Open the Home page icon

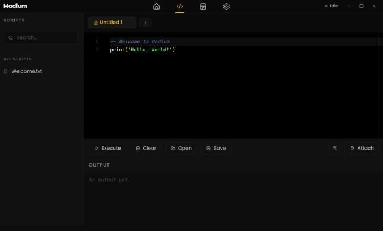pyautogui.click(x=156, y=6)
